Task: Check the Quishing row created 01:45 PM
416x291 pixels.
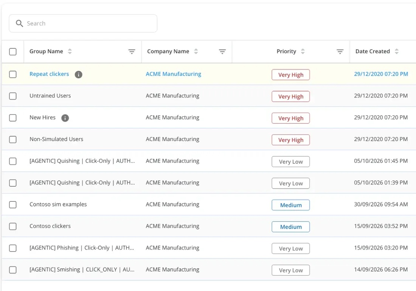Action: [x=13, y=161]
